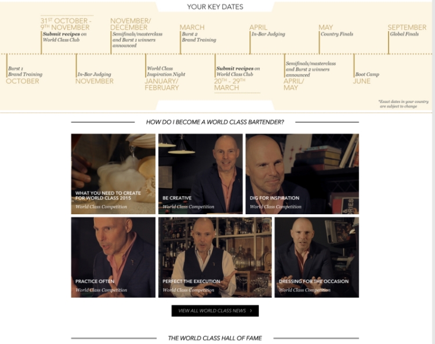
Task: Click the Your Key Dates heading tab
Action: (x=215, y=6)
